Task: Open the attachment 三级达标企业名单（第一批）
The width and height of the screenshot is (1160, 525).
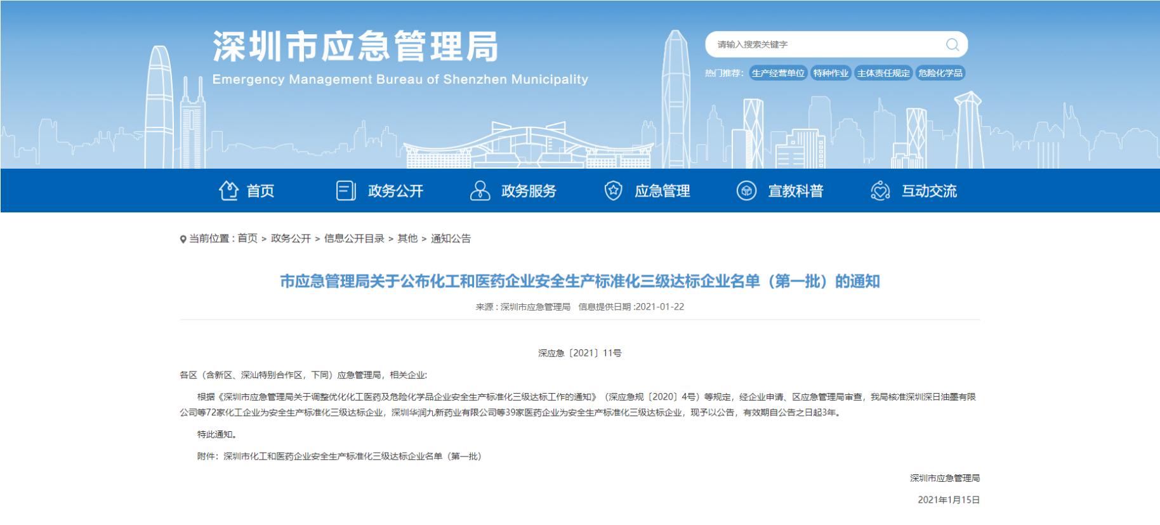Action: tap(352, 457)
